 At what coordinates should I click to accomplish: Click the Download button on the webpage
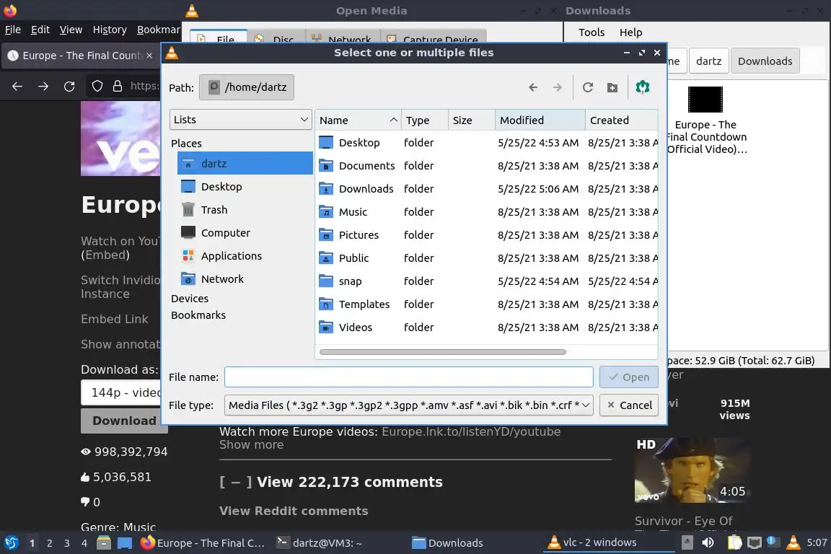tap(124, 421)
